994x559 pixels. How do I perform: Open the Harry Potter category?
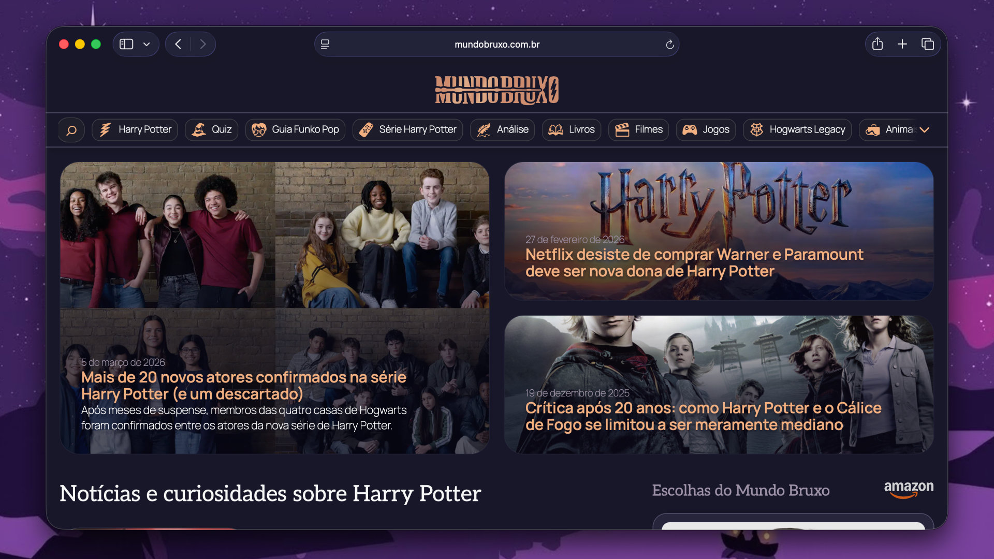coord(135,129)
